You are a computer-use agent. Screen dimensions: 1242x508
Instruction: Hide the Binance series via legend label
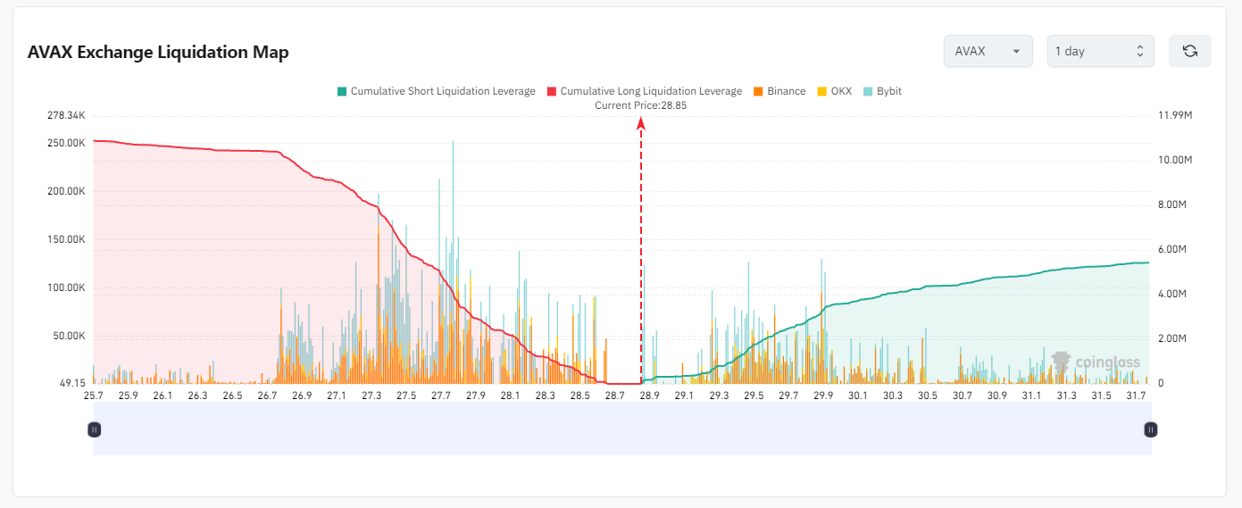787,91
